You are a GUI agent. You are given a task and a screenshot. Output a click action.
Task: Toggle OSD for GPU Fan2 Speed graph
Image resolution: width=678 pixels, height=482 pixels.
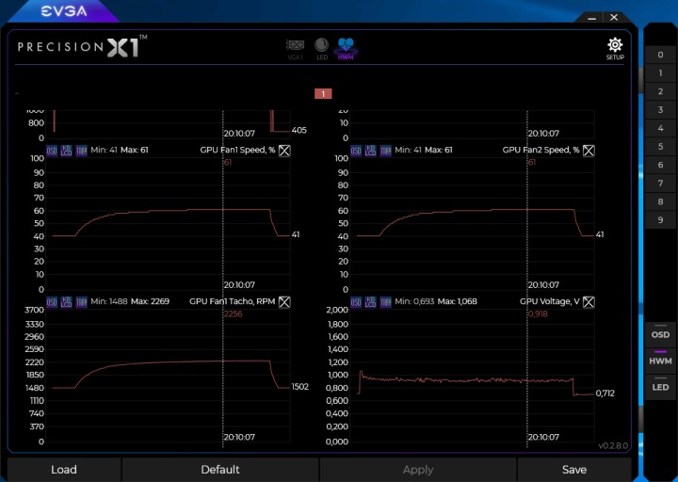[356, 151]
